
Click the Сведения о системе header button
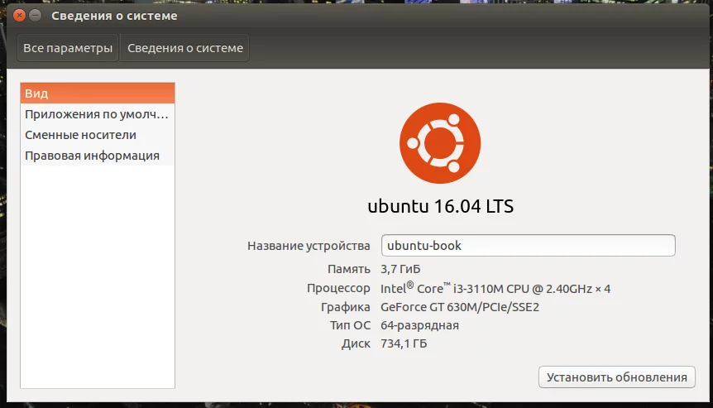click(185, 48)
